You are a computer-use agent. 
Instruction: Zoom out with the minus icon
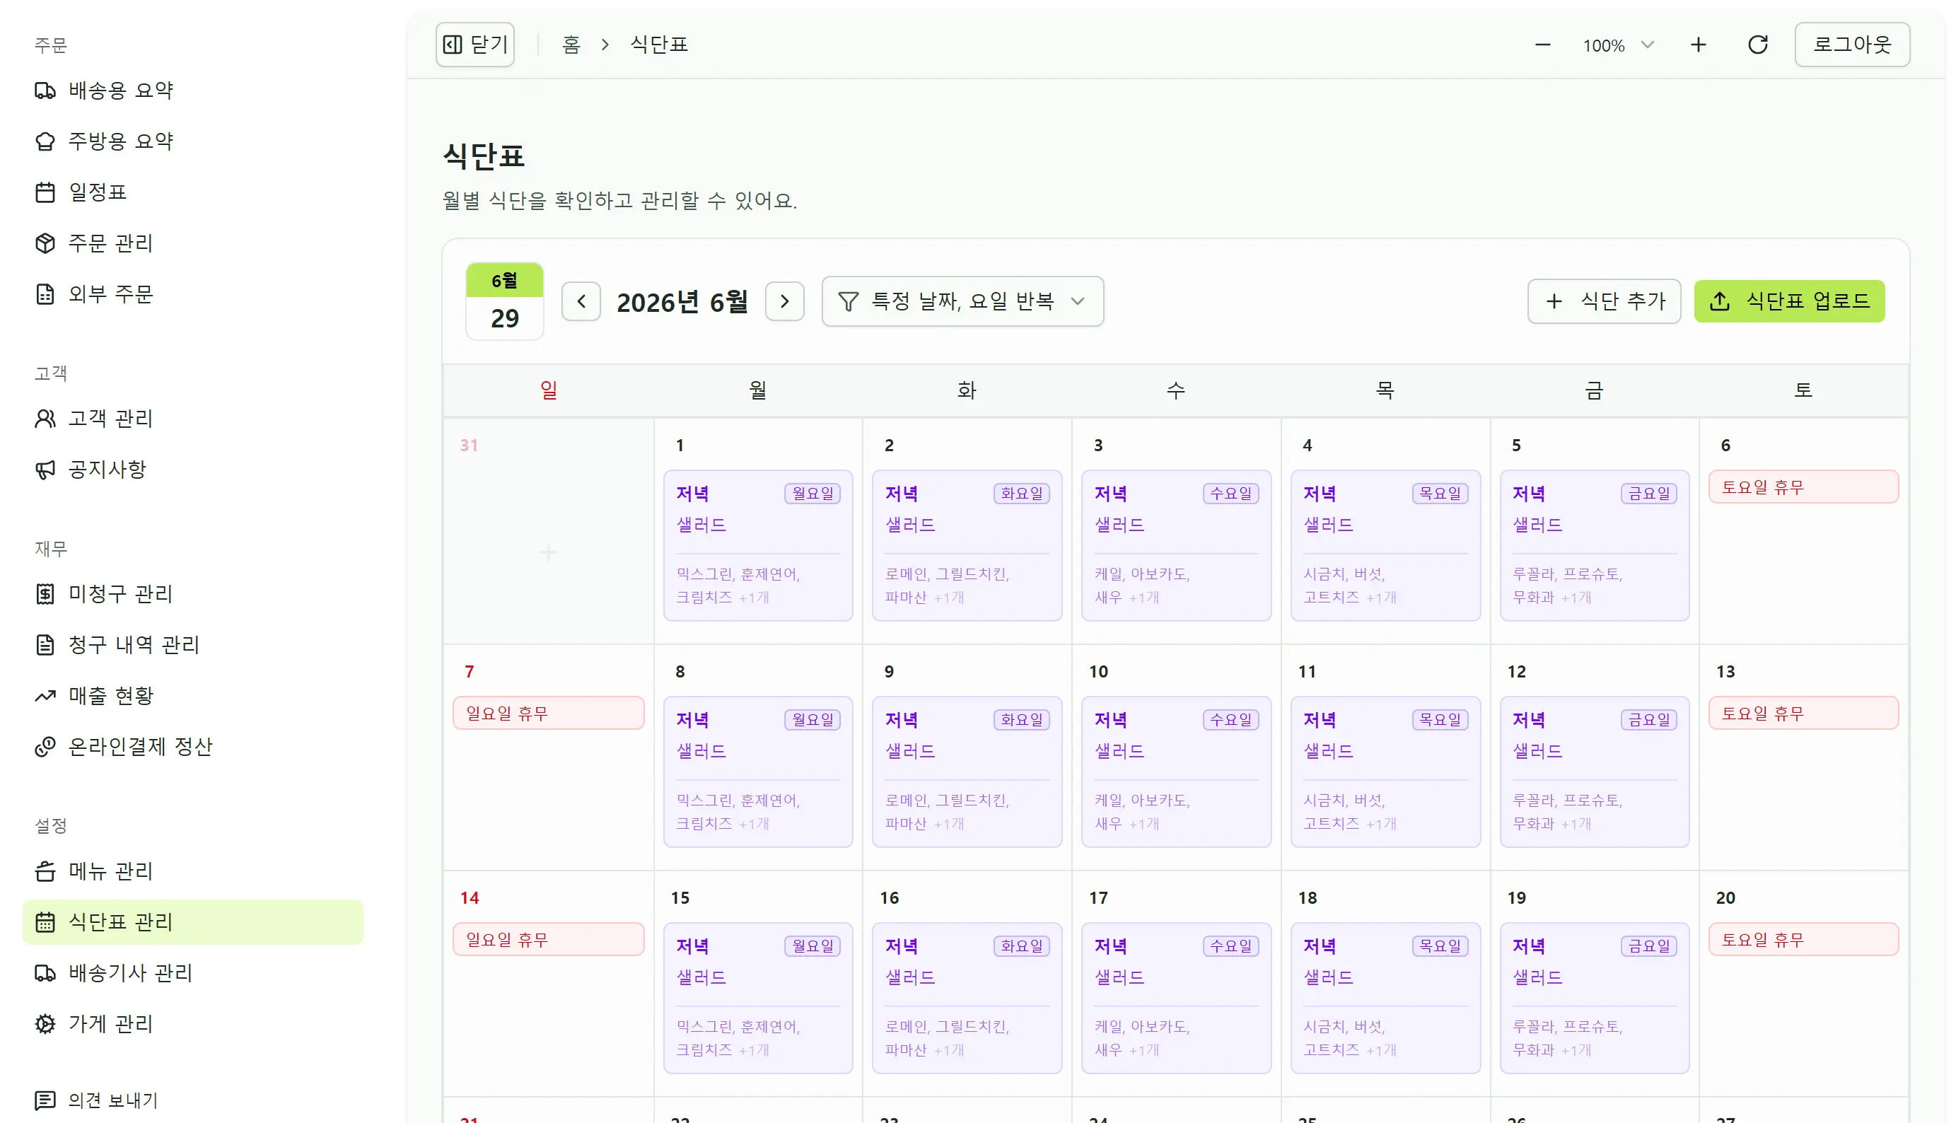[x=1542, y=45]
